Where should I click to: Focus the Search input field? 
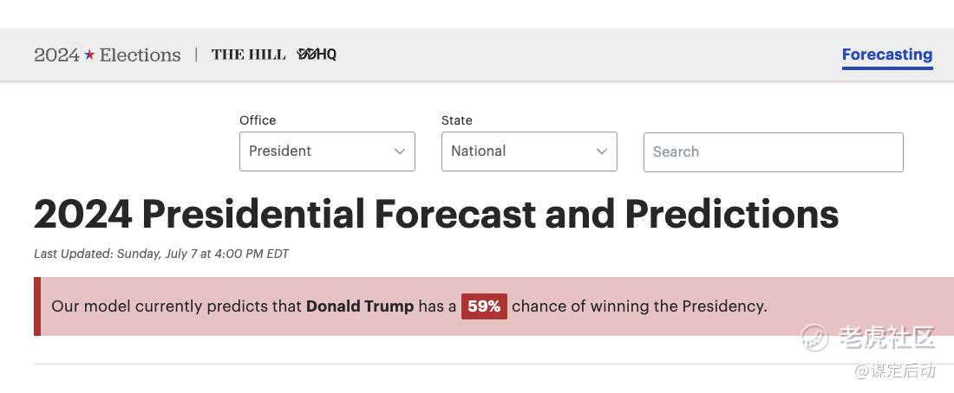773,152
